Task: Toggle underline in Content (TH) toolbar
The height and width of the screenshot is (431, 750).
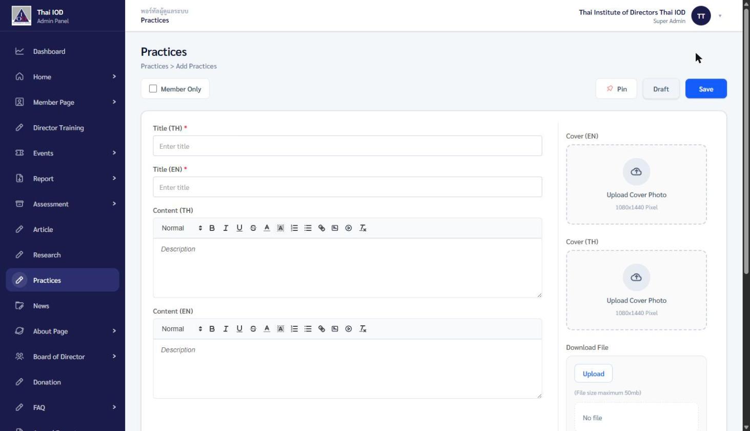Action: point(239,228)
